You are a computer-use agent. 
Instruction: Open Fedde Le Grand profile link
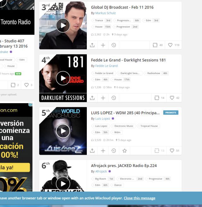tap(106, 66)
